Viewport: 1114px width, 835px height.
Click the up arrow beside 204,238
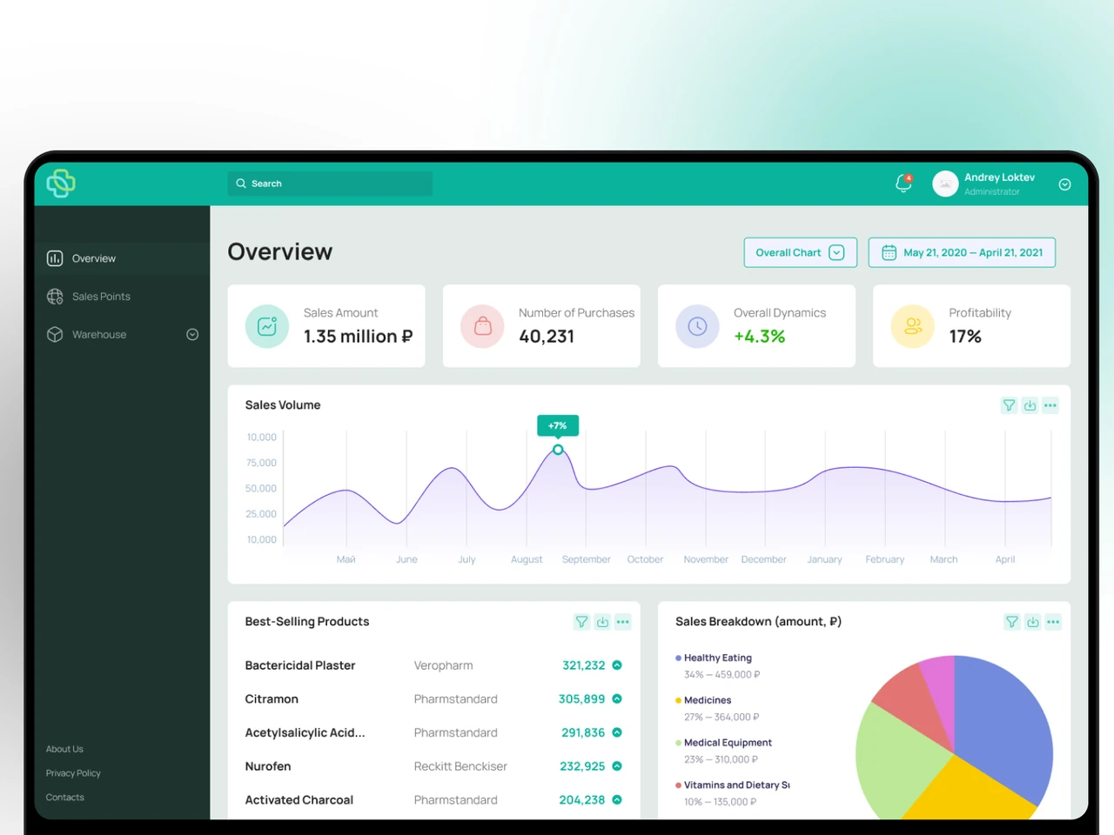click(x=617, y=800)
